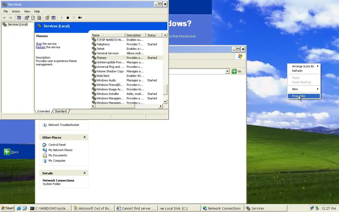Viewport: 339px width, 212px height.
Task: Click the Back arrow in Services toolbar
Action: tap(5, 18)
